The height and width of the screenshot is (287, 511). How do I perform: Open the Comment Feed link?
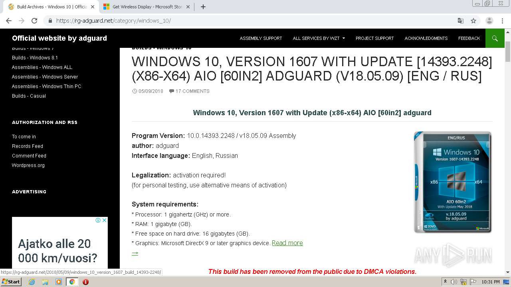click(29, 156)
